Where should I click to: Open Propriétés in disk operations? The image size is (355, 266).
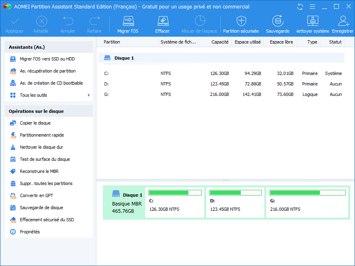click(30, 232)
